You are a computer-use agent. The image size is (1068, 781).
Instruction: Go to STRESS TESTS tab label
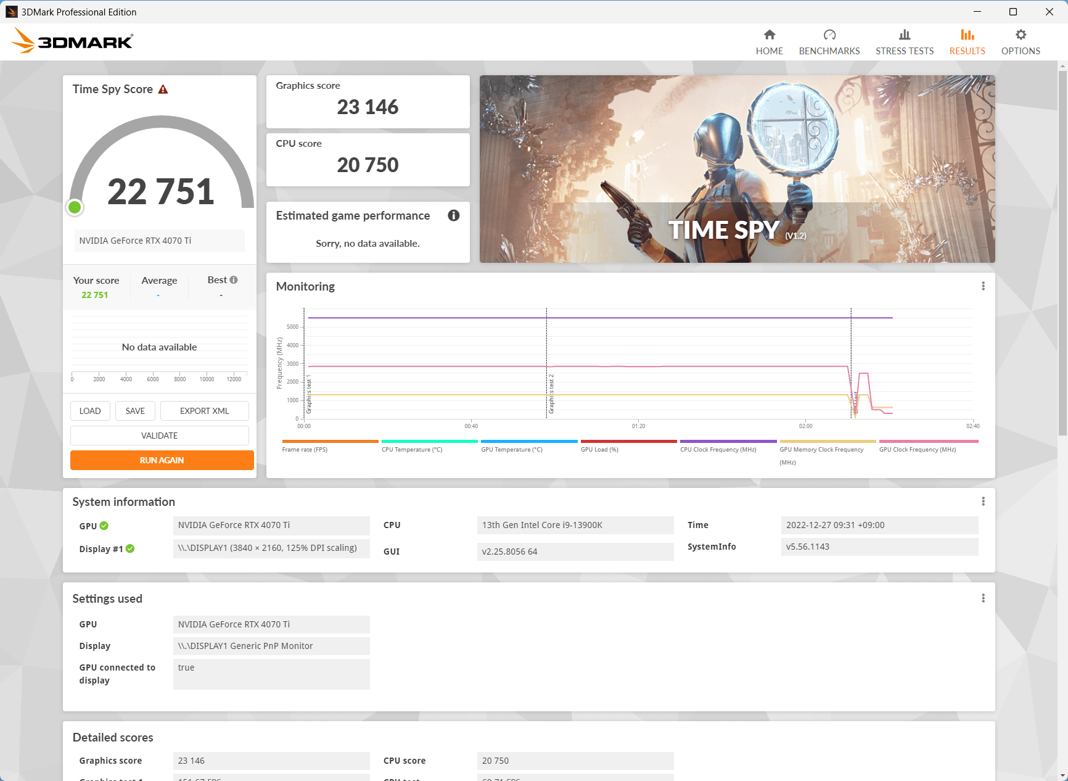pos(905,51)
